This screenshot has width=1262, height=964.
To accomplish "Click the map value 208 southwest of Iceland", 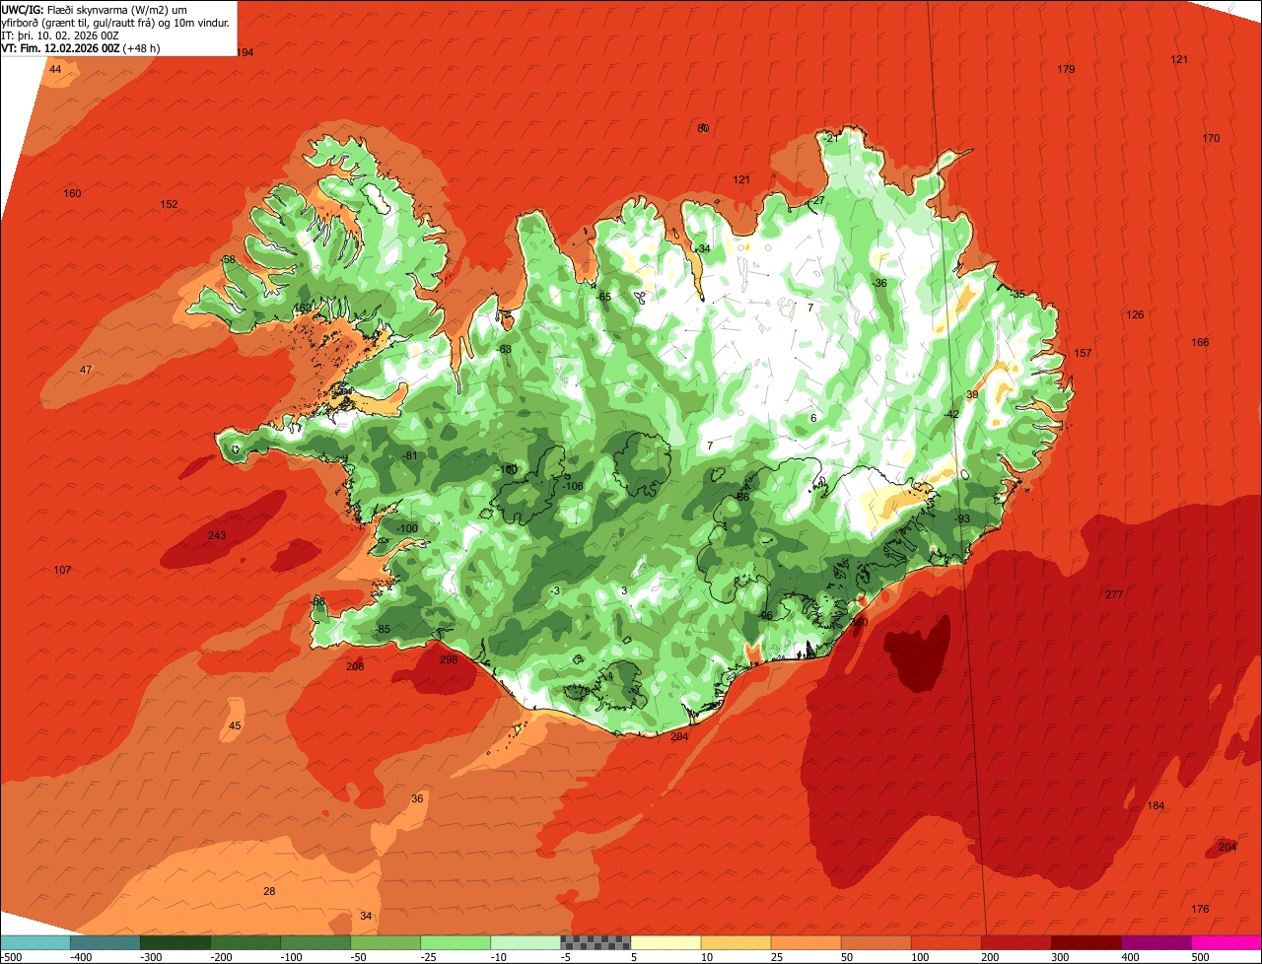I will (x=355, y=666).
